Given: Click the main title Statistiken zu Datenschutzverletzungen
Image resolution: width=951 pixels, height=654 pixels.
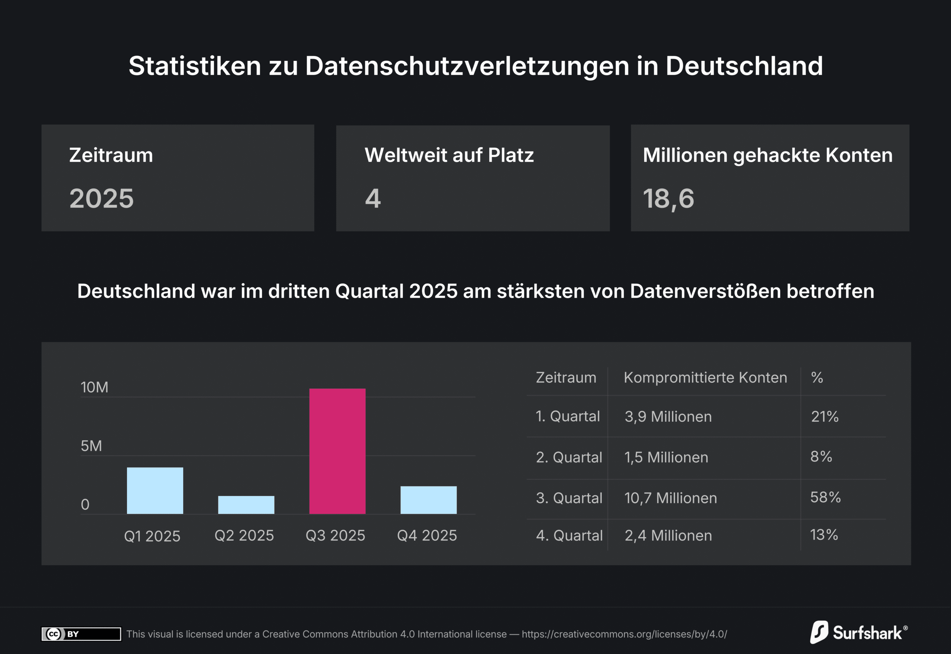Looking at the screenshot, I should 475,65.
